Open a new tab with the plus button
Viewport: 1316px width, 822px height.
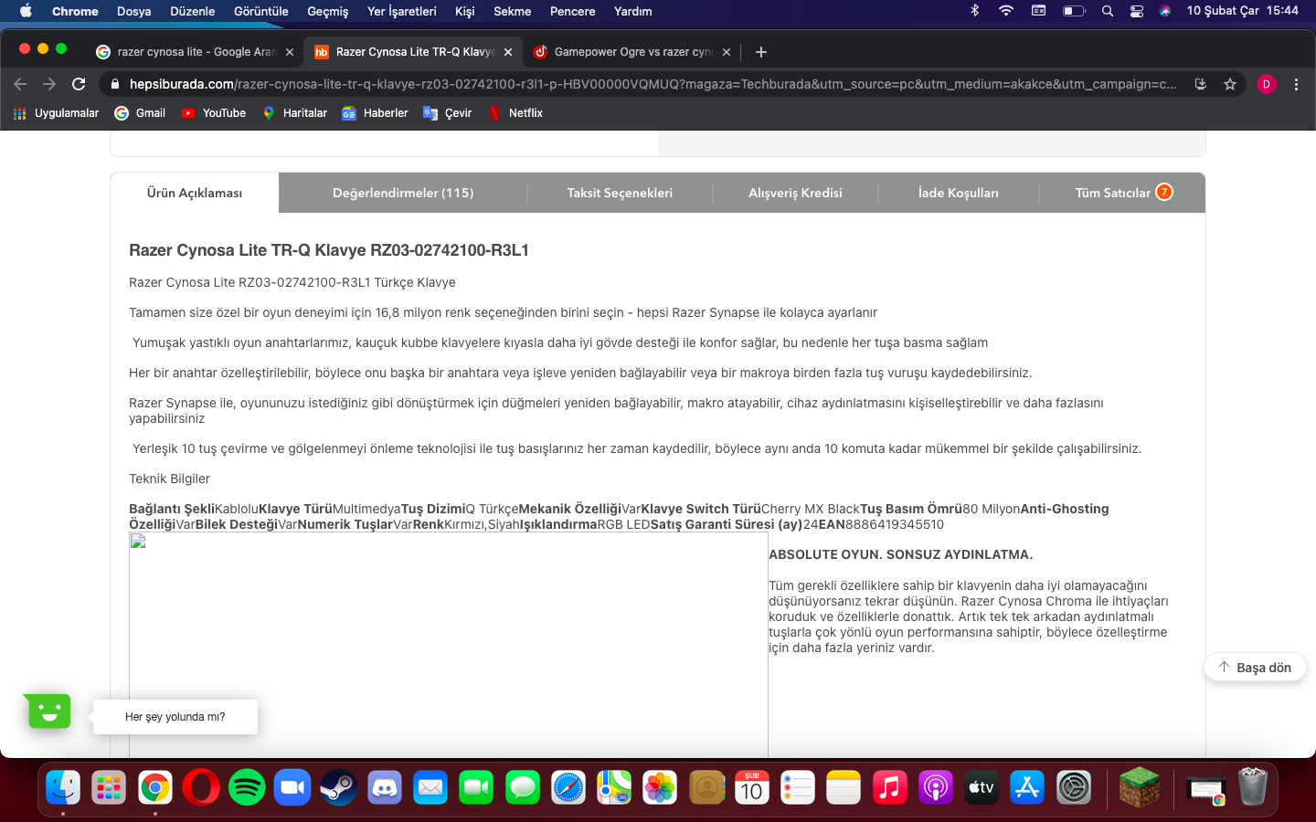(761, 52)
